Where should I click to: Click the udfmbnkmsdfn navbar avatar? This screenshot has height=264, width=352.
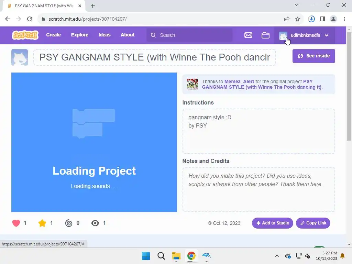click(283, 35)
